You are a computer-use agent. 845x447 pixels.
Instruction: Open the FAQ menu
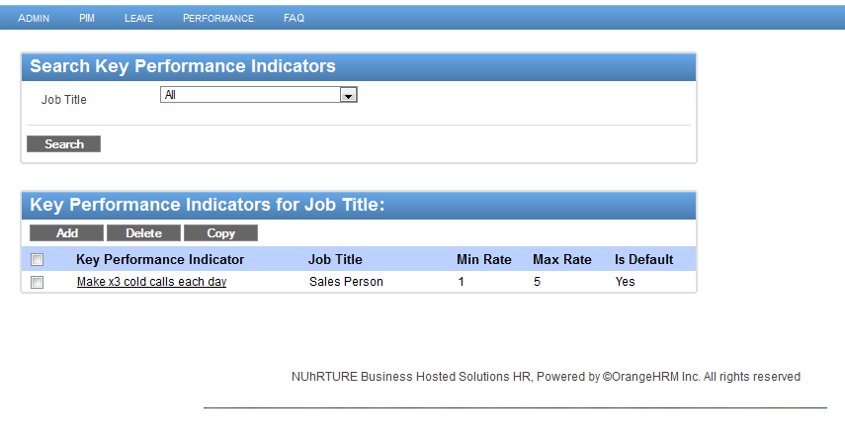[x=294, y=18]
